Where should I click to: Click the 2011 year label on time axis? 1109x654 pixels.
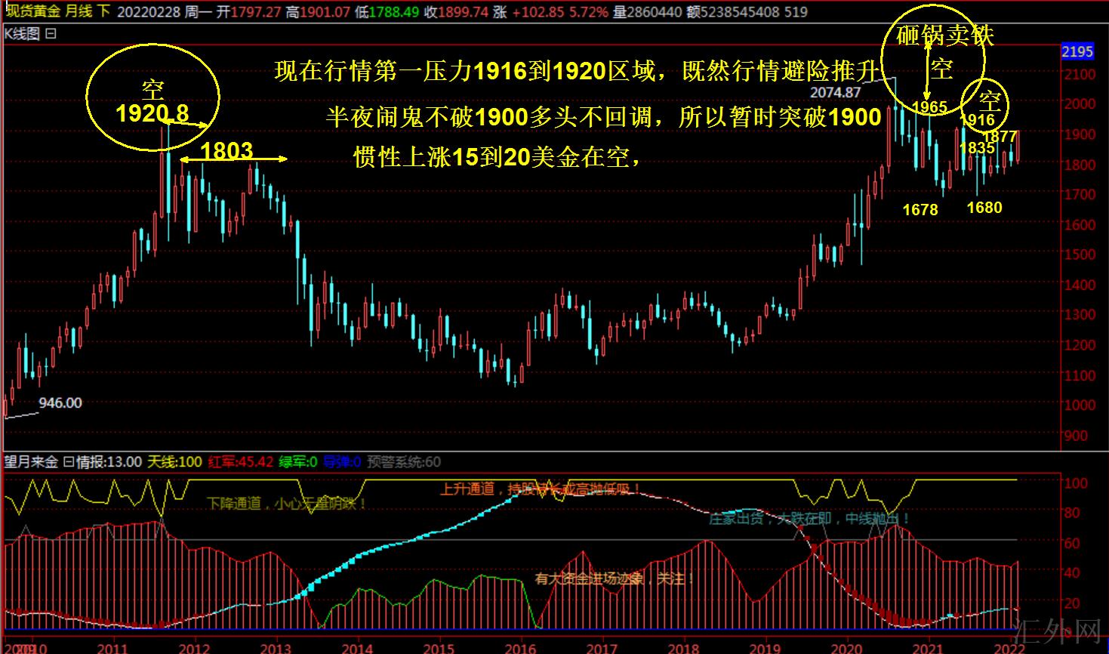[x=112, y=647]
